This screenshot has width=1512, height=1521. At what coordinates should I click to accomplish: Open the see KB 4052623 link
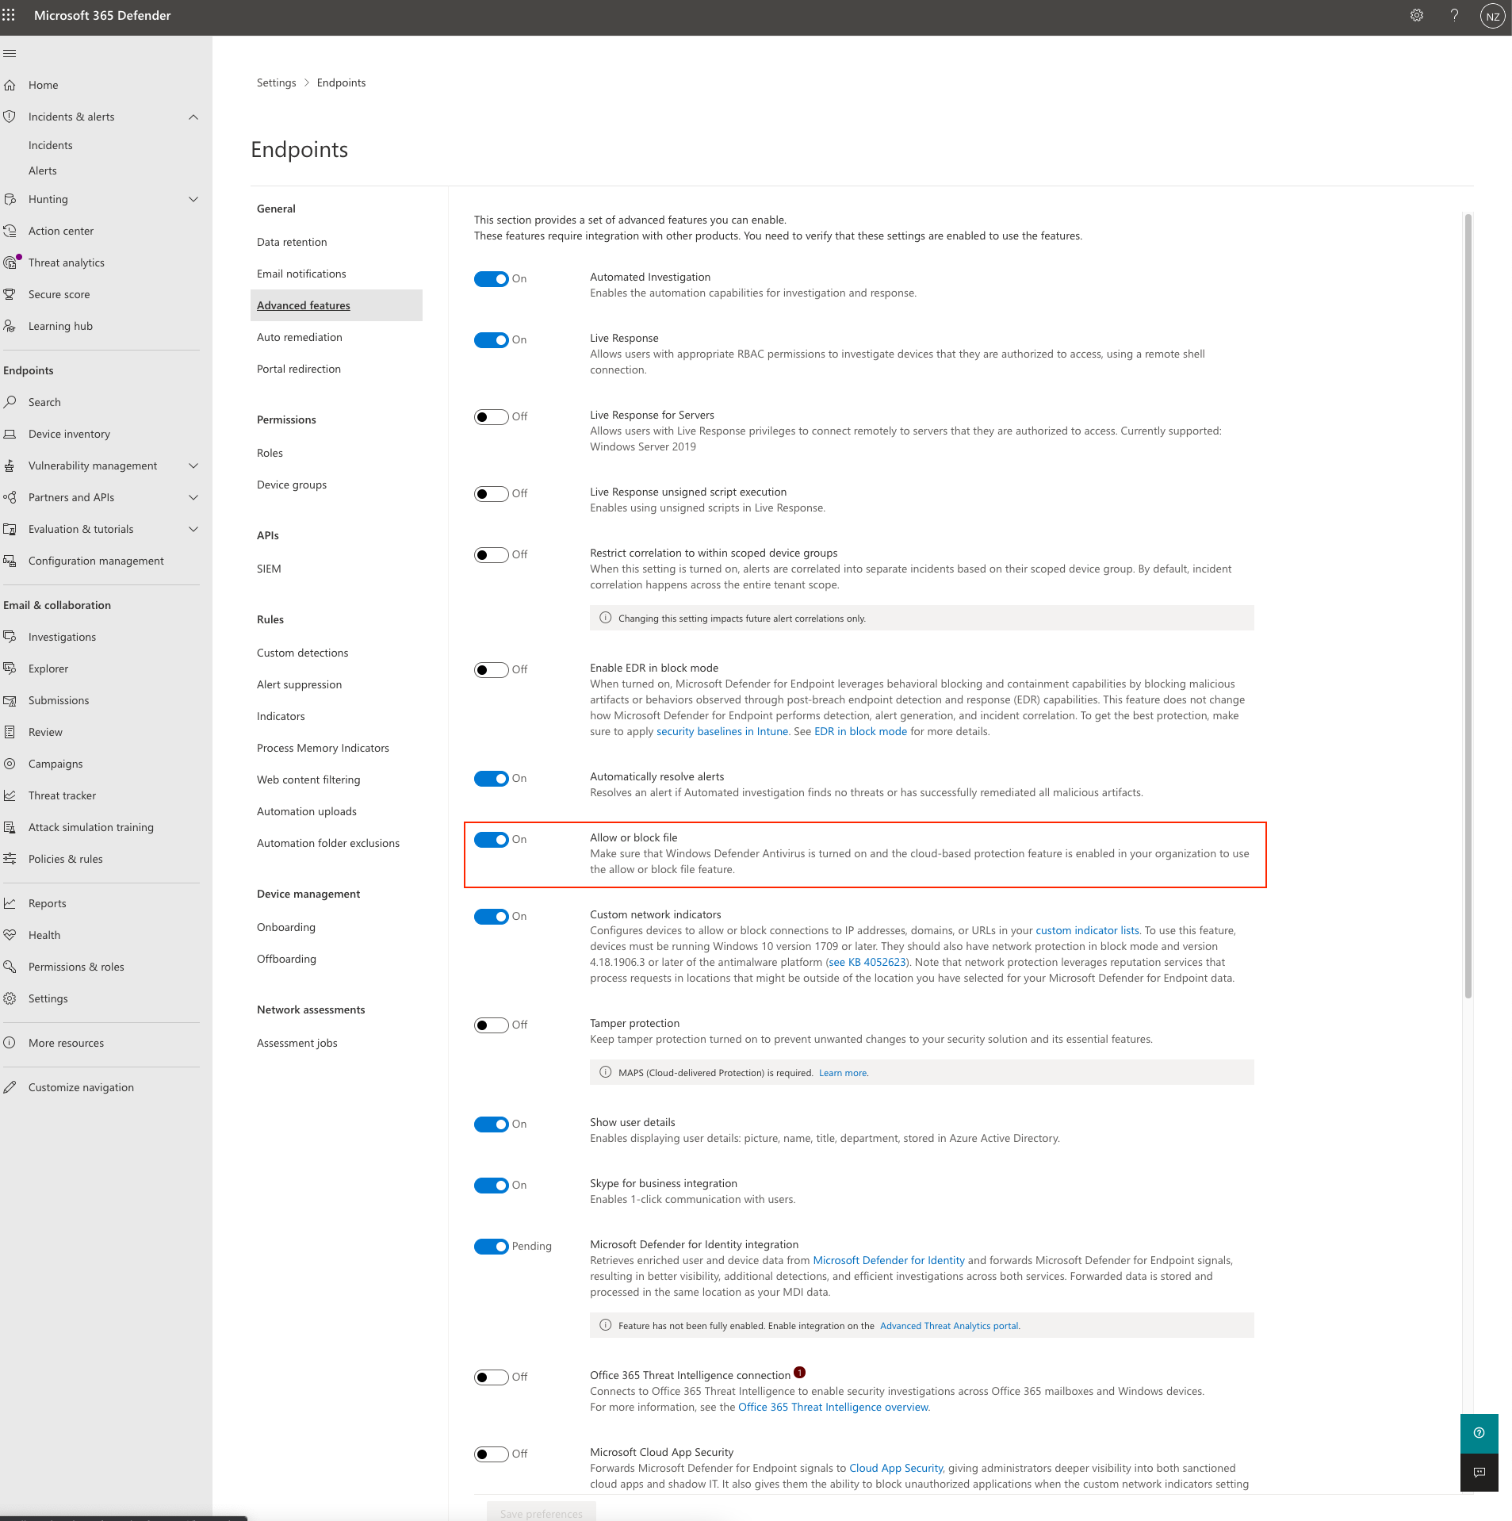867,962
